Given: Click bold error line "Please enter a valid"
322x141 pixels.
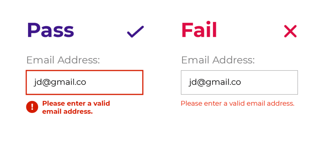Looking at the screenshot, I should 76,103.
